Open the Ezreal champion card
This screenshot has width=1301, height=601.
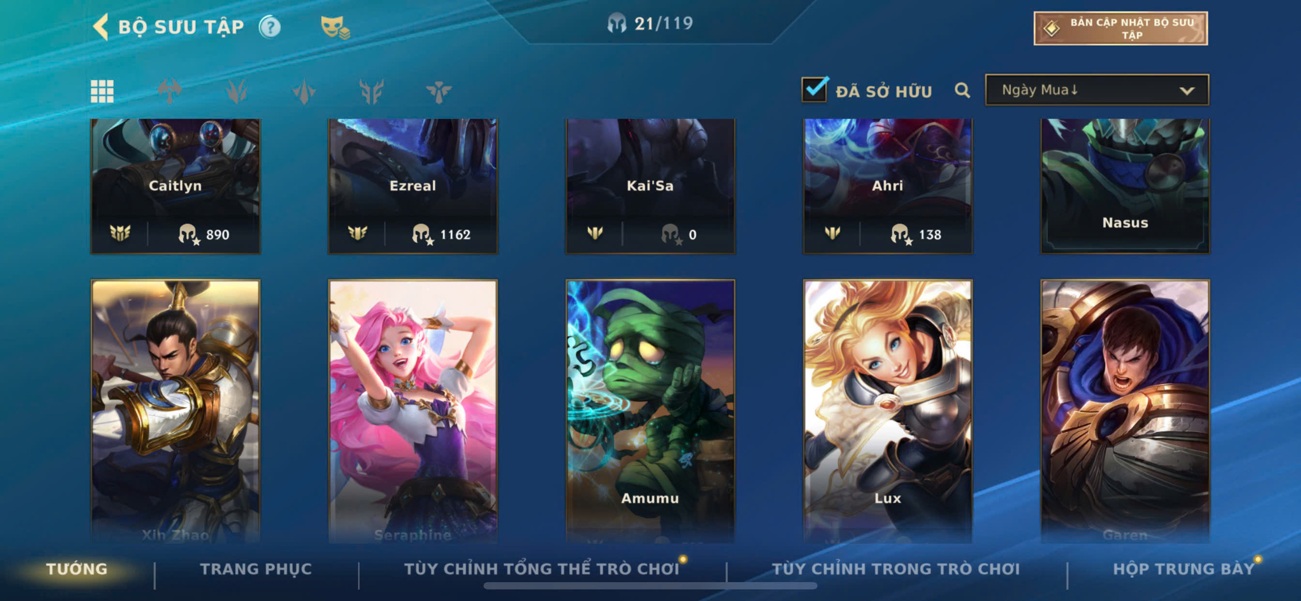click(x=413, y=186)
